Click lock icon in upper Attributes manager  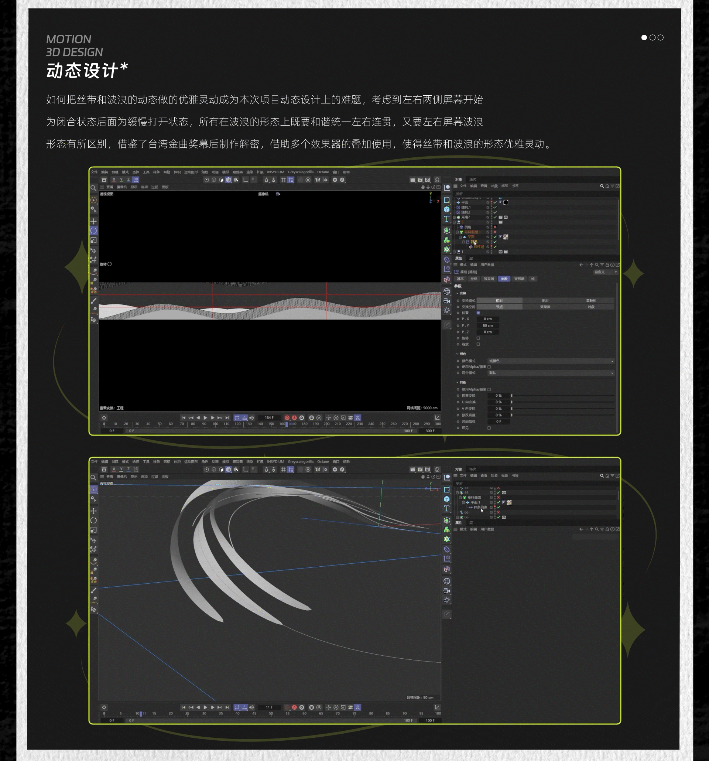point(607,265)
